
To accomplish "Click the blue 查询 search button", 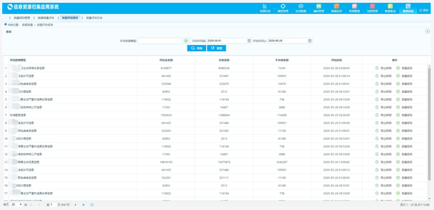I will click(x=196, y=48).
